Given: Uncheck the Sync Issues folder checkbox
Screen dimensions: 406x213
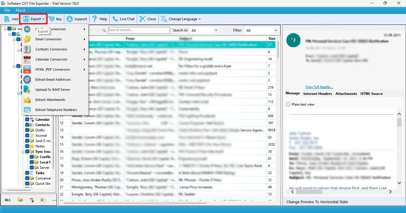Looking at the screenshot, I should [27, 152].
